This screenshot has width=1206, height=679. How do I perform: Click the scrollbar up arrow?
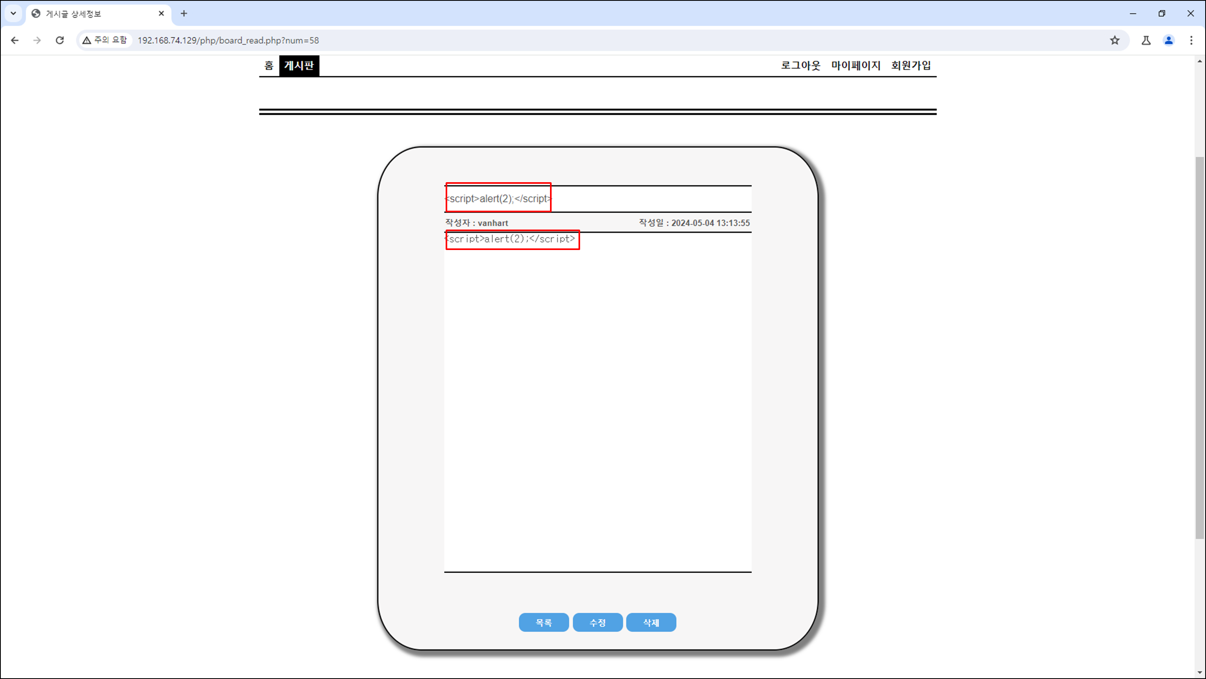click(x=1200, y=61)
